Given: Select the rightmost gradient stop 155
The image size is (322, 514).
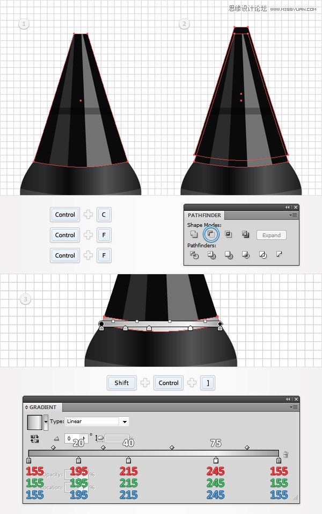Looking at the screenshot, I should (279, 461).
